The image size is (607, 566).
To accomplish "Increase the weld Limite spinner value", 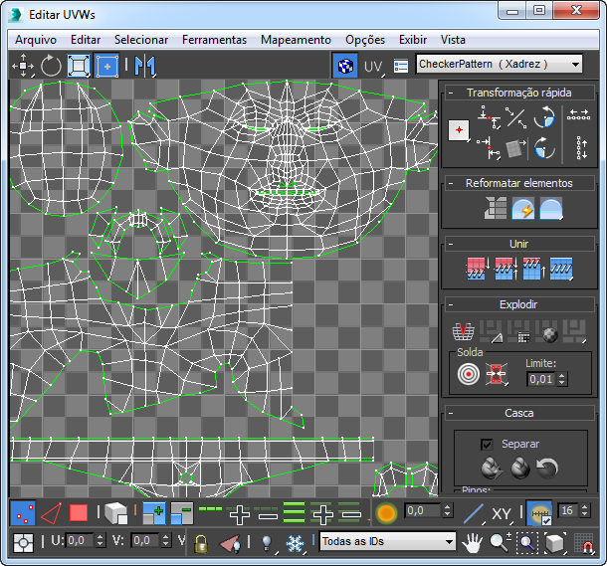I will [563, 375].
